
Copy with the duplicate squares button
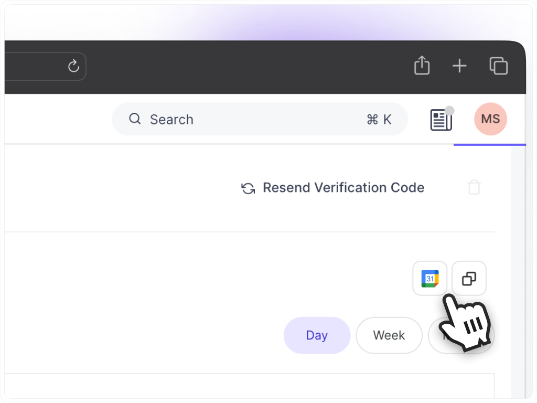coord(469,278)
